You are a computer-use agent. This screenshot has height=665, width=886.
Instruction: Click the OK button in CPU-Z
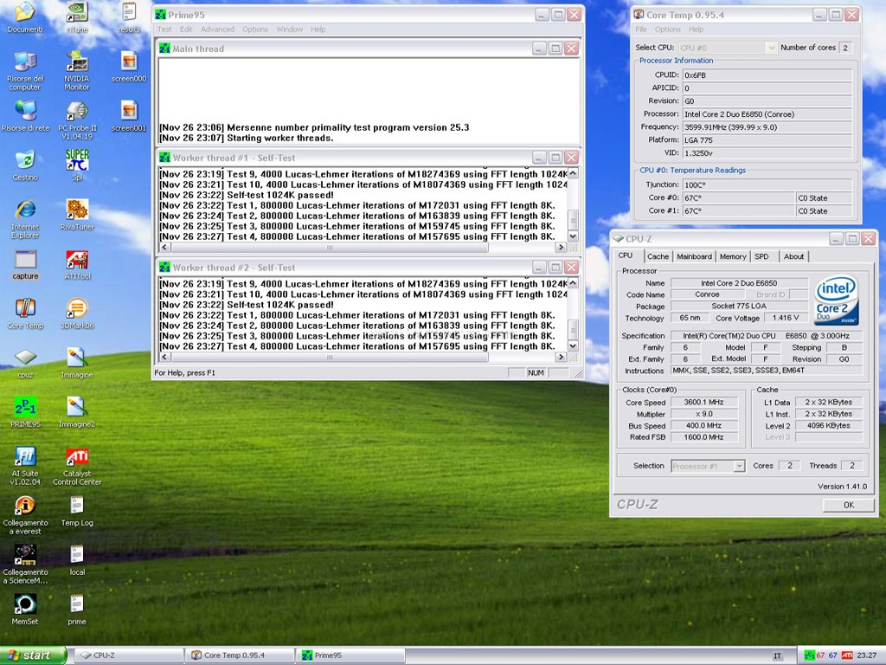tap(848, 505)
